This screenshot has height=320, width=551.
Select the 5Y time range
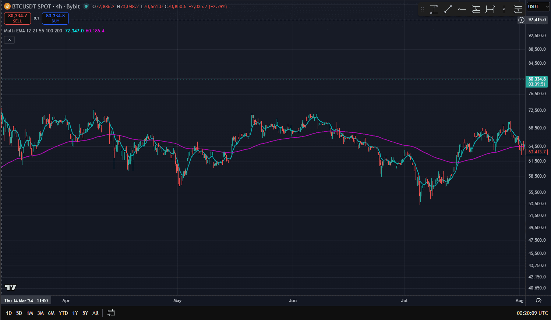(x=85, y=313)
